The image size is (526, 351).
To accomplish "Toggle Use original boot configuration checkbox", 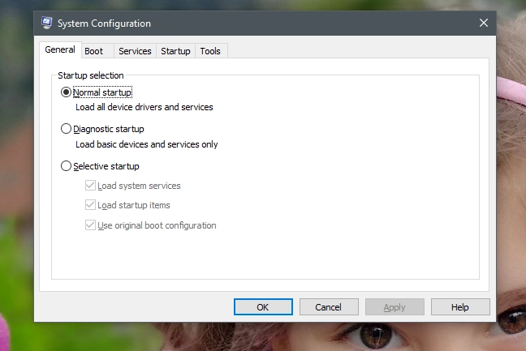I will point(90,225).
